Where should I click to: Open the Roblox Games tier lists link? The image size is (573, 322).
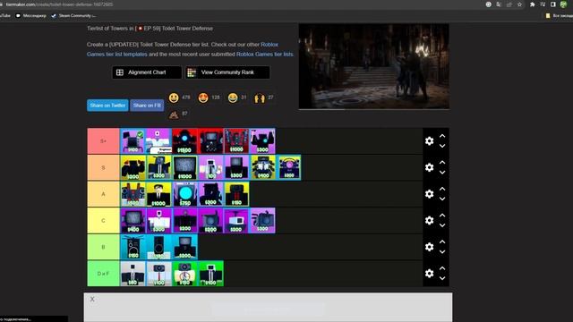point(265,54)
